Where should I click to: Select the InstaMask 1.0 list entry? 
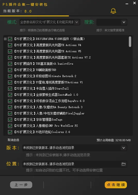click(46, 95)
